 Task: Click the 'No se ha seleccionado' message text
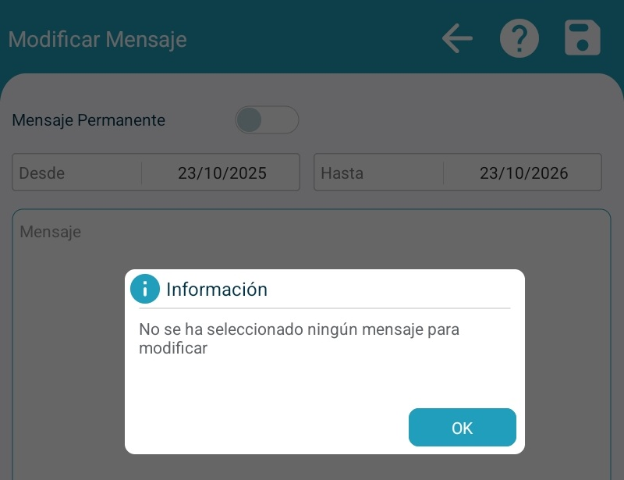click(299, 339)
